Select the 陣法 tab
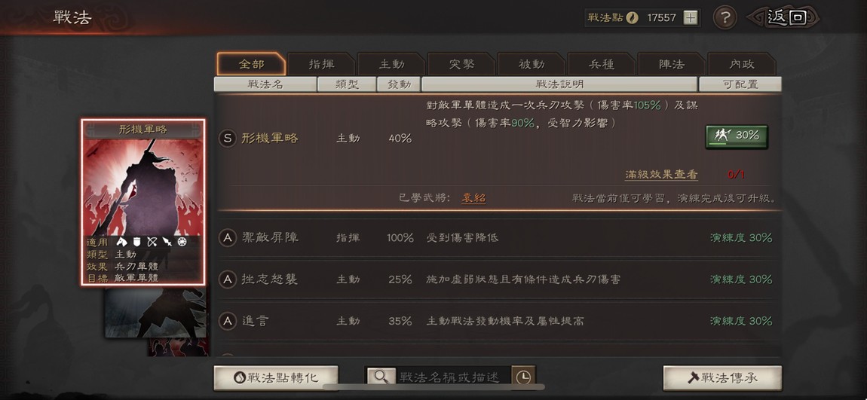 point(671,64)
